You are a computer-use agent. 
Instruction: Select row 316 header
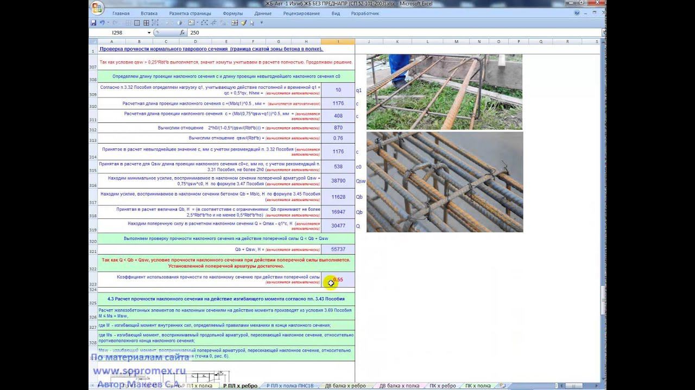(x=93, y=181)
